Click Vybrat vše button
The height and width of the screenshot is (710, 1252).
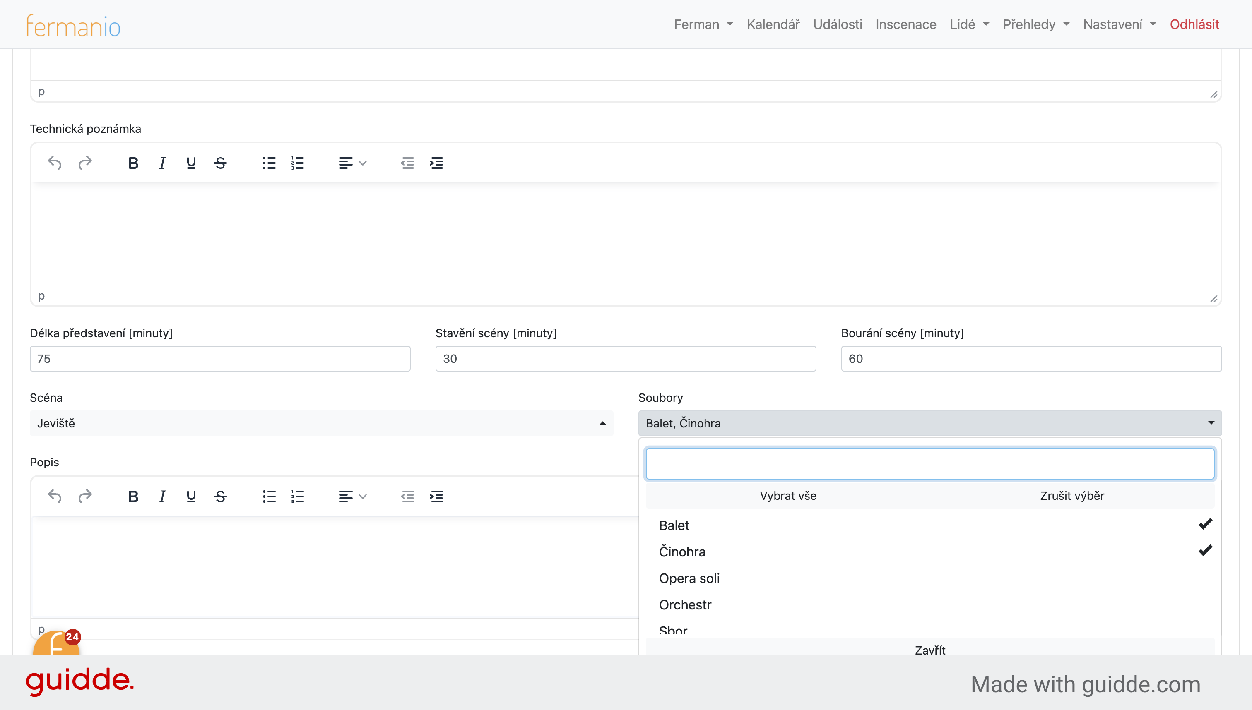tap(787, 495)
